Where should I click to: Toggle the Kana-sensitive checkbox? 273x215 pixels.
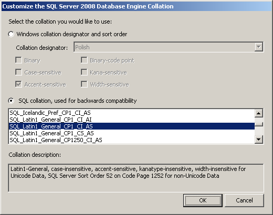tap(84, 72)
